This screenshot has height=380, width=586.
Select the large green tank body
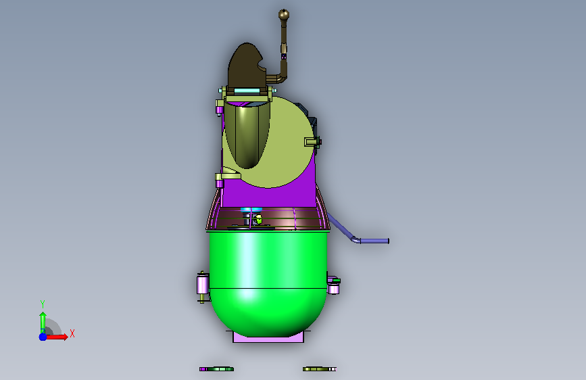[x=268, y=283]
